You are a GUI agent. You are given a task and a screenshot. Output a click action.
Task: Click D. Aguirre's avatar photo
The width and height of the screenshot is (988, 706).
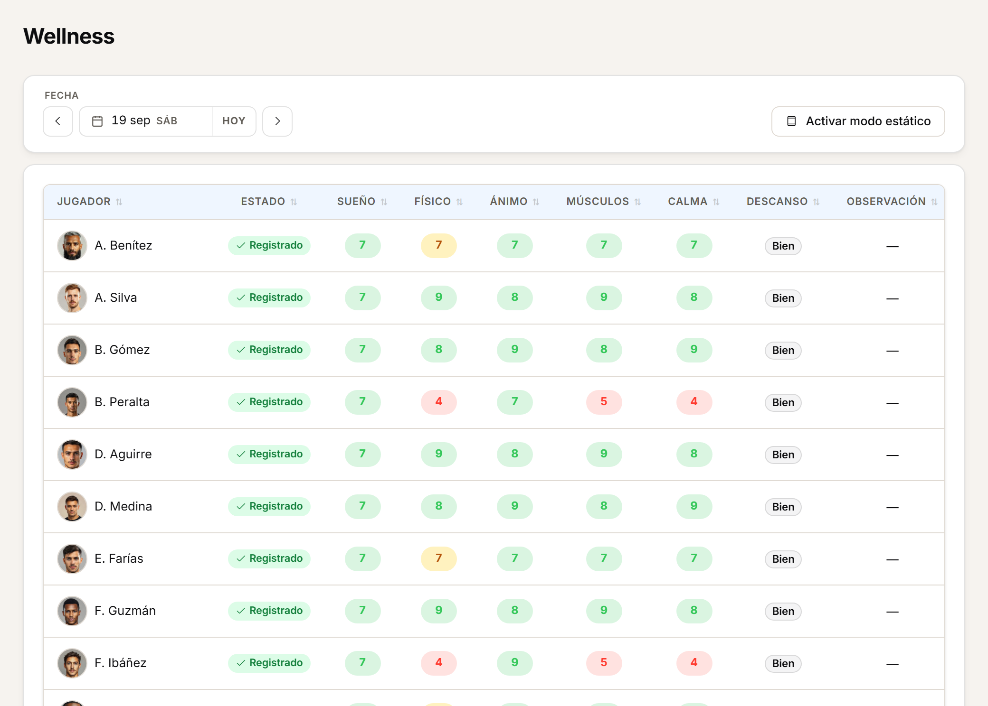pyautogui.click(x=72, y=455)
